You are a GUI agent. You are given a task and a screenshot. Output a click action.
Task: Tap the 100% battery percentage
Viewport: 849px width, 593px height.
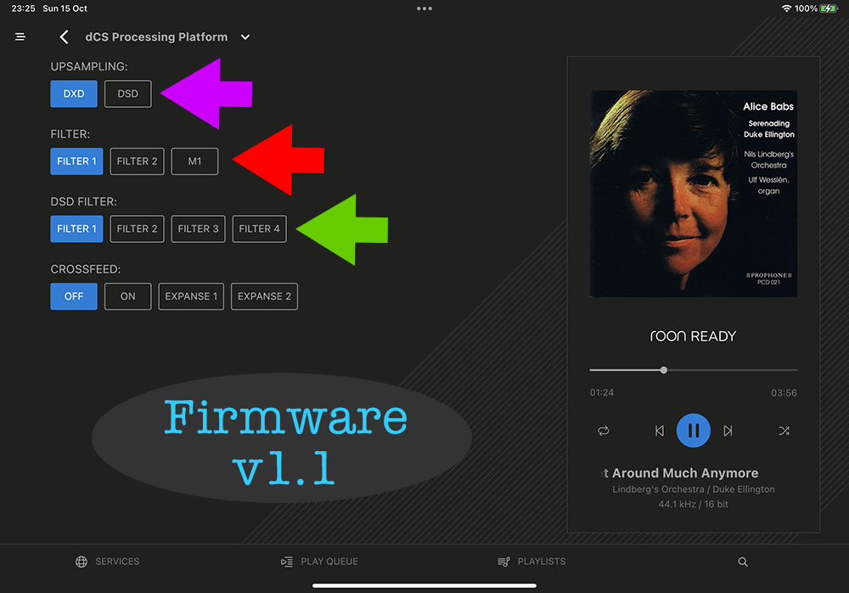806,8
